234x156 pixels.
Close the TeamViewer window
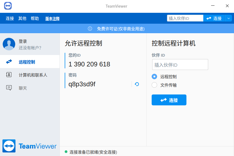tap(227, 6)
